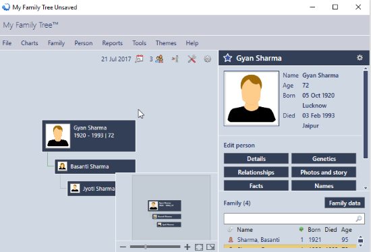Click the Relationships button
The height and width of the screenshot is (252, 371).
point(256,172)
